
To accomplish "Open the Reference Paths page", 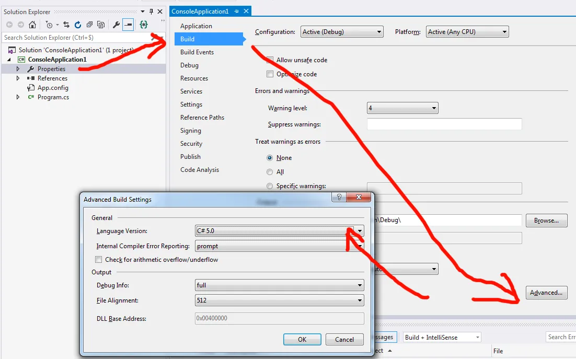I will coord(202,118).
